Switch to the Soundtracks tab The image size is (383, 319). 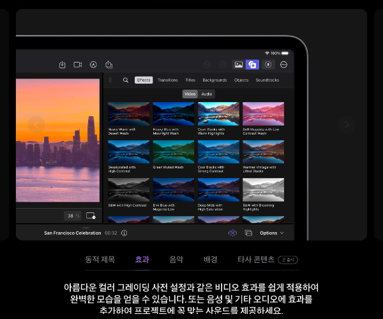pos(267,80)
